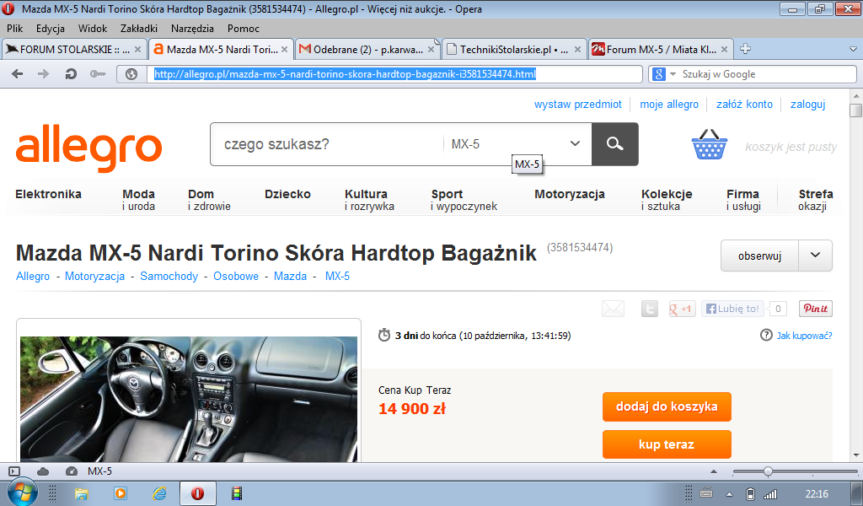Click the address bar URL field
863x506 pixels.
[394, 73]
